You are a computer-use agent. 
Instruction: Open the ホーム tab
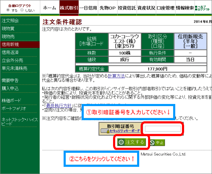click(x=49, y=8)
